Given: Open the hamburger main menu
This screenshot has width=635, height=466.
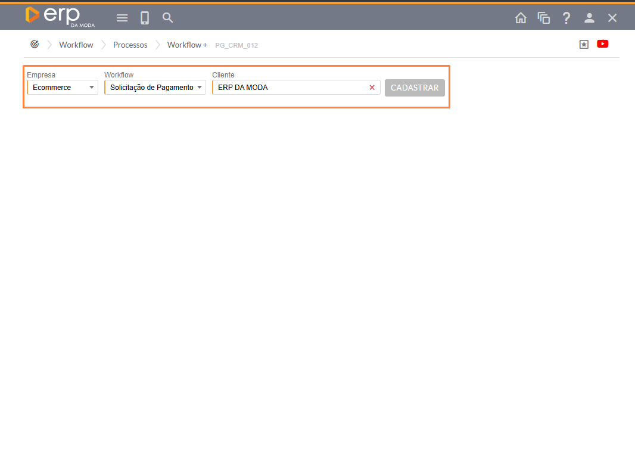Looking at the screenshot, I should point(122,18).
